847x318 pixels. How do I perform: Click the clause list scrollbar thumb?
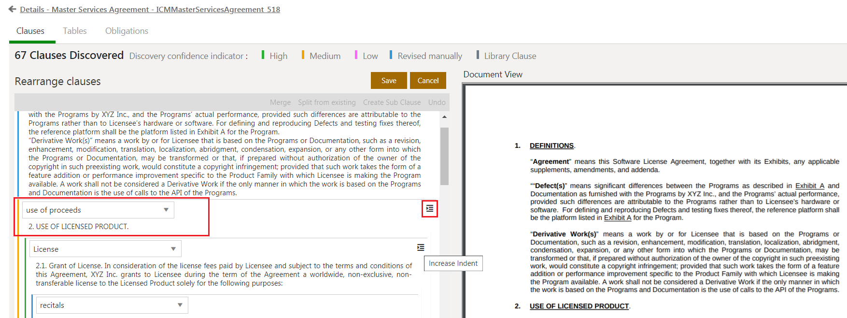444,156
